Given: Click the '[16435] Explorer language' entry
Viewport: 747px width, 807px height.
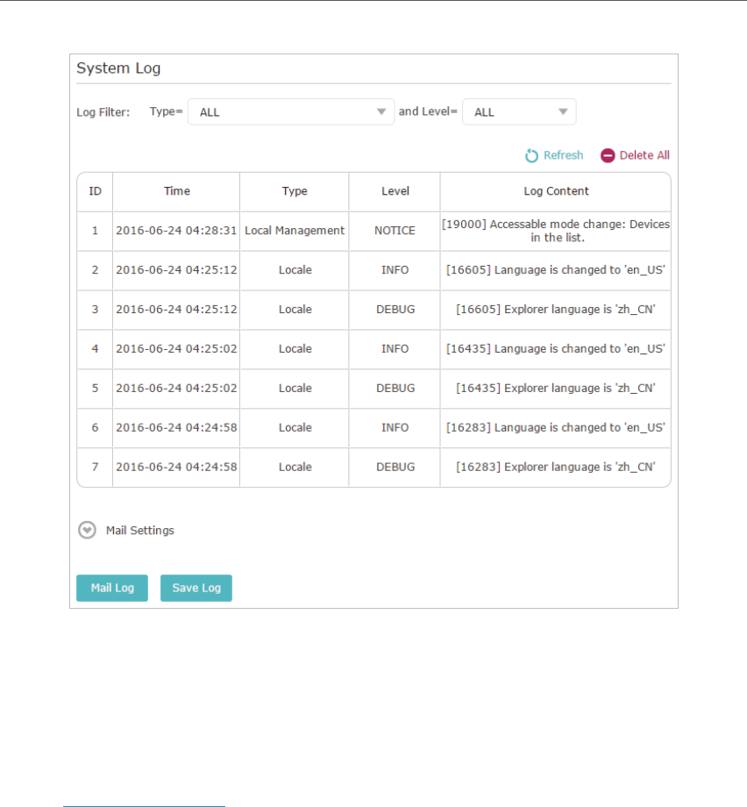Looking at the screenshot, I should click(556, 388).
